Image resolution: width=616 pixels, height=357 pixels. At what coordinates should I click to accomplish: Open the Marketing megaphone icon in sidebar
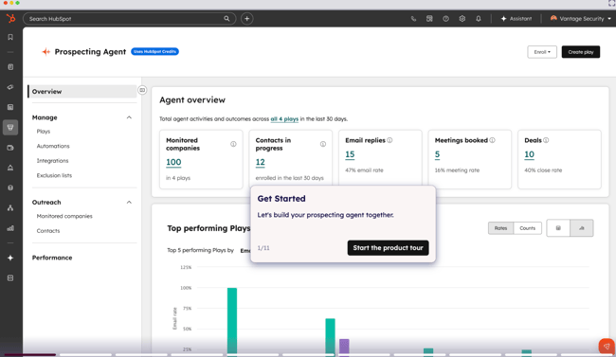tap(10, 87)
